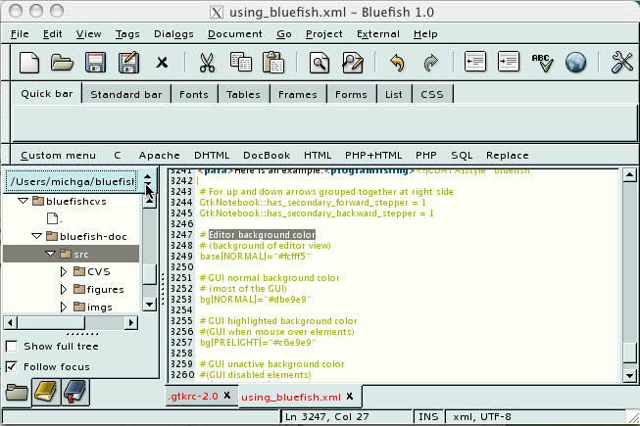Collapse the bluefishcvs folder
The width and height of the screenshot is (640, 426).
pos(24,201)
